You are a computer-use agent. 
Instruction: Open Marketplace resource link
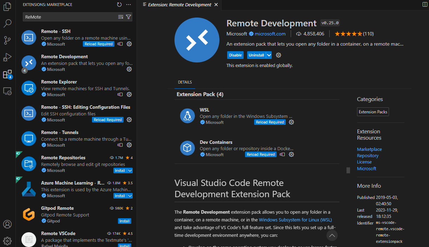point(369,149)
